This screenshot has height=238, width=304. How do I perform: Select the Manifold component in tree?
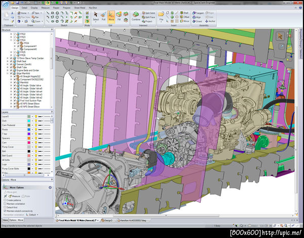(24, 83)
